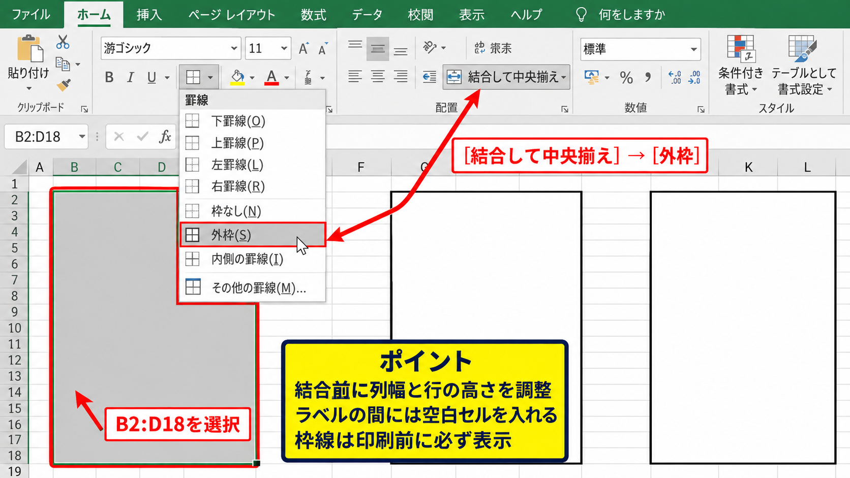Switch to the 校閲 tab
This screenshot has width=850, height=478.
[420, 14]
